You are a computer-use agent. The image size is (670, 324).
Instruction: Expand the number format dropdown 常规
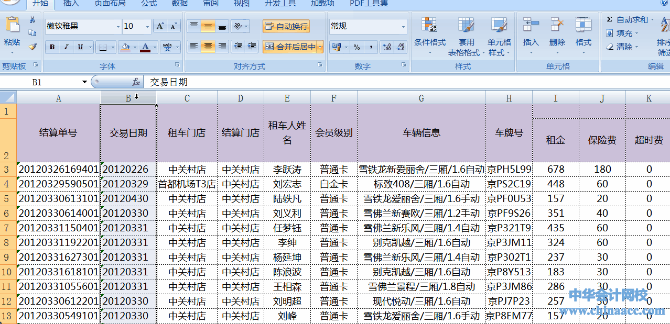click(403, 26)
